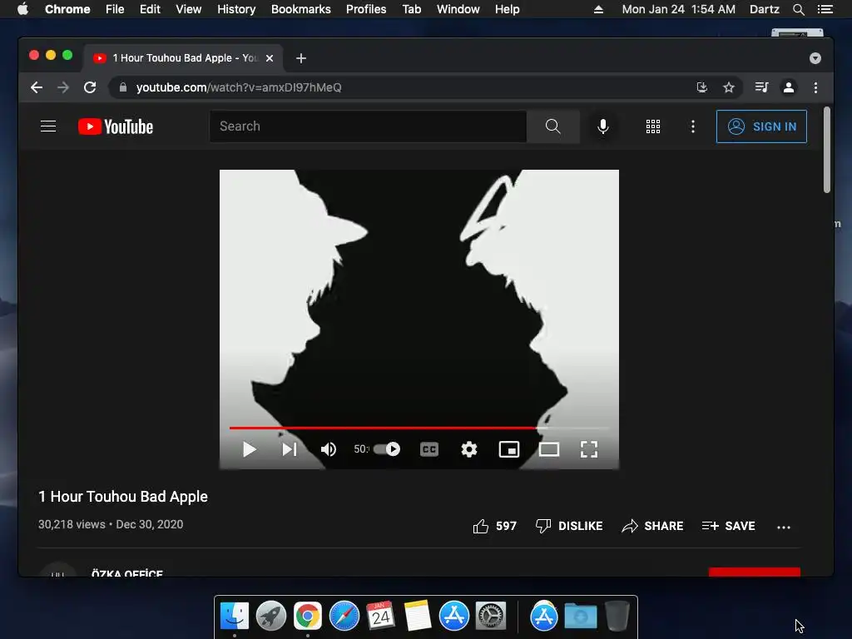This screenshot has height=639, width=852.
Task: Toggle the autoplay switch
Action: tap(387, 448)
